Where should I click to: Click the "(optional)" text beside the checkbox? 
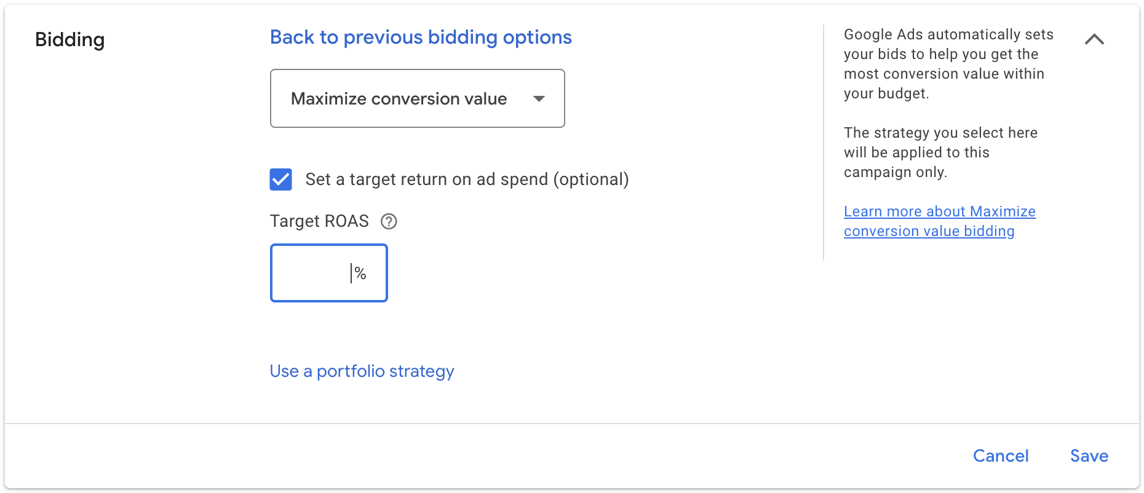(x=591, y=179)
